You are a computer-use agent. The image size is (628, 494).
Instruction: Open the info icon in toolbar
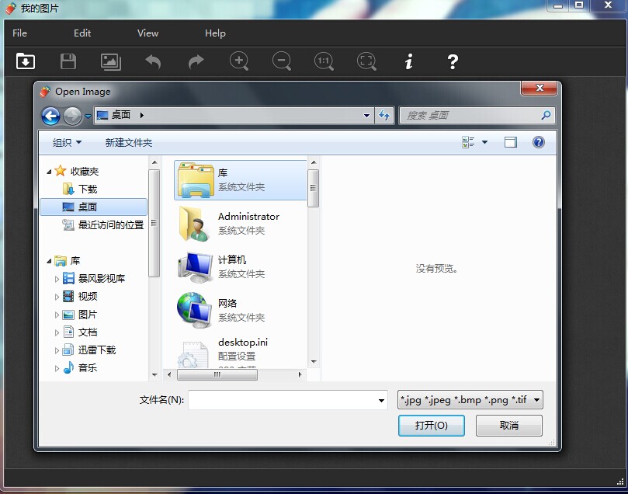pyautogui.click(x=409, y=61)
